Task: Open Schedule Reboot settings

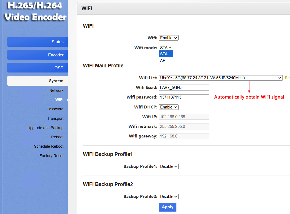Action: (49, 146)
